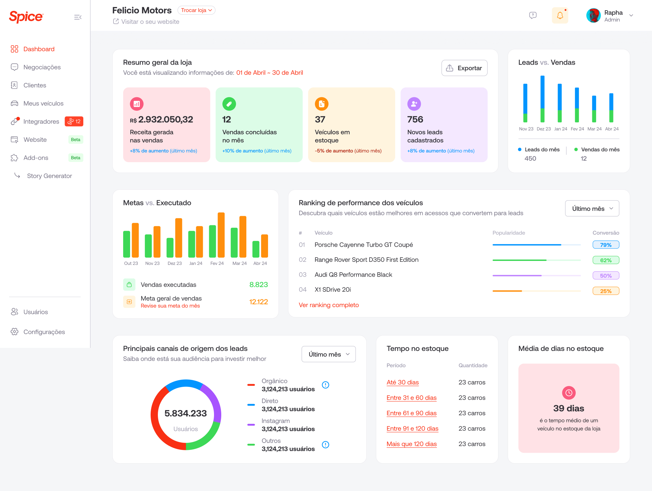Click the Range Rover 62% conversion badge

click(606, 260)
